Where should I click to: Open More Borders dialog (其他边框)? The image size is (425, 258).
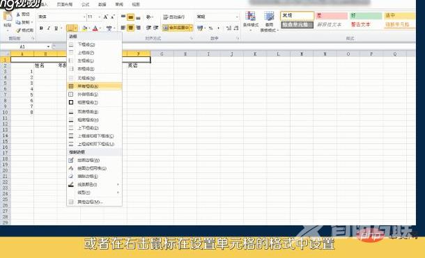point(94,202)
